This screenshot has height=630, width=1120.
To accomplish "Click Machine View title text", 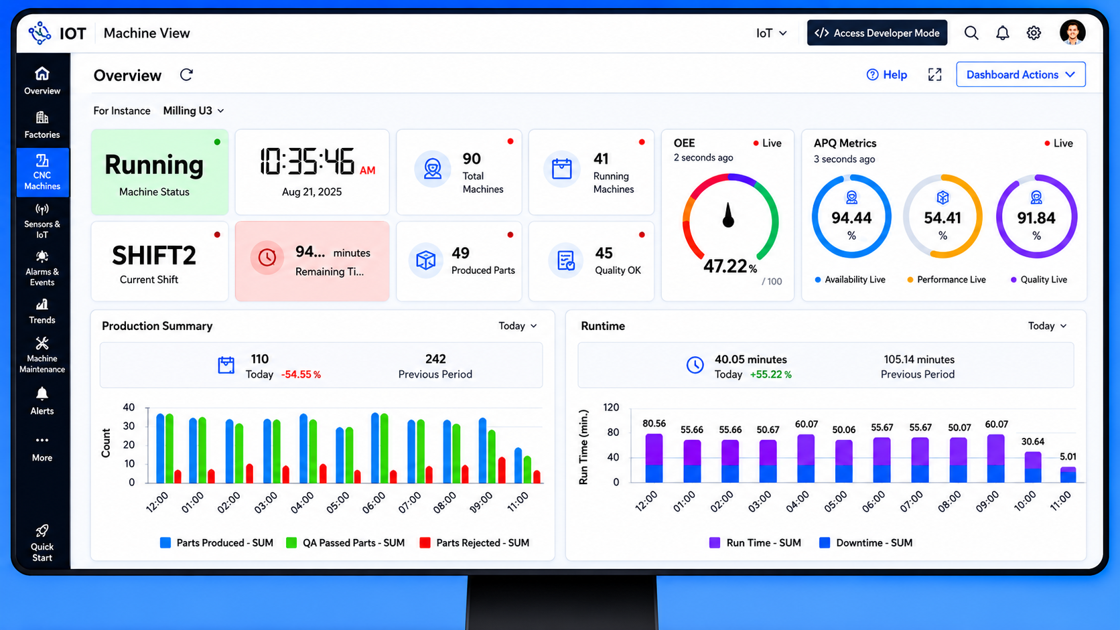I will point(147,33).
